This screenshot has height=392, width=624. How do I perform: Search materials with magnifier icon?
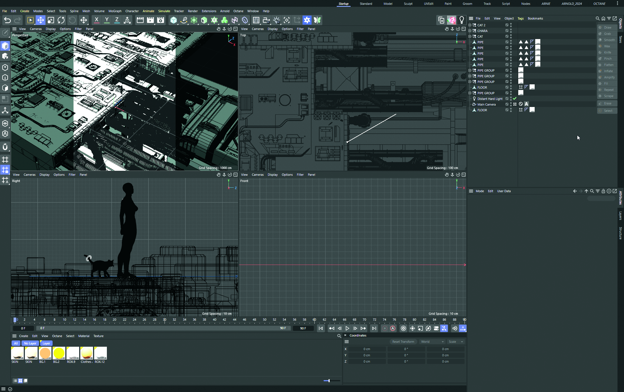pyautogui.click(x=339, y=336)
